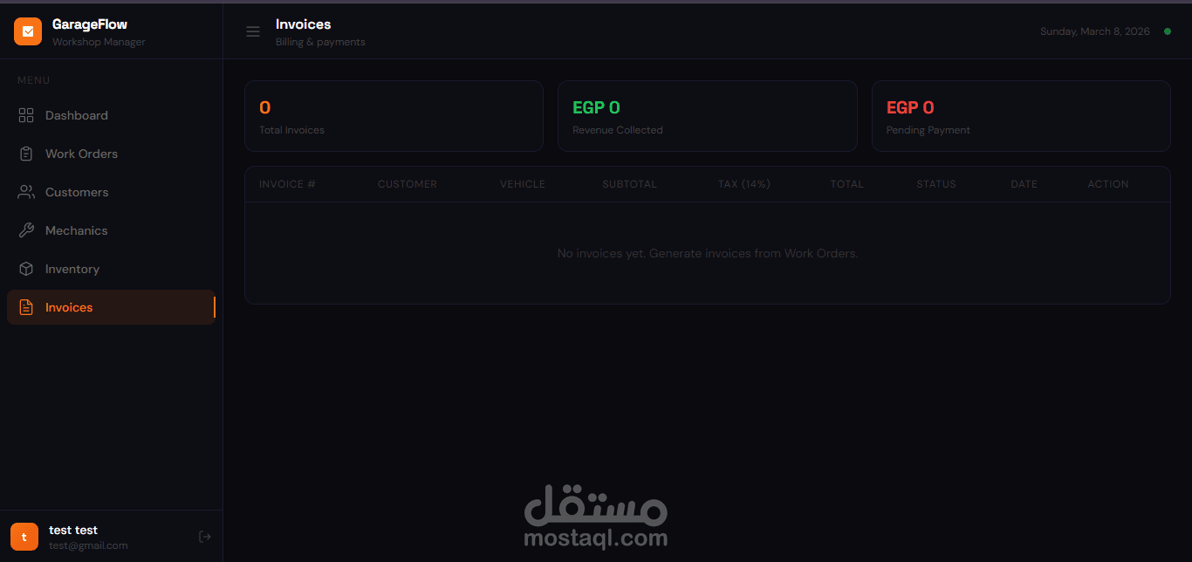The image size is (1192, 562).
Task: Open the Dashboard menu item
Action: (111, 115)
